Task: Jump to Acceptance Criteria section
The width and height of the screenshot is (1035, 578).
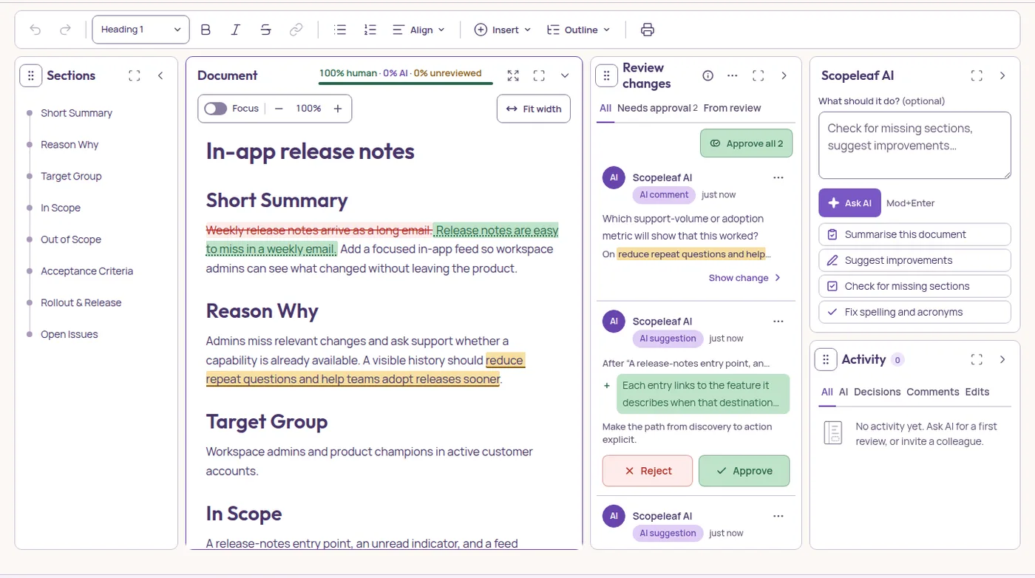Action: click(x=86, y=271)
